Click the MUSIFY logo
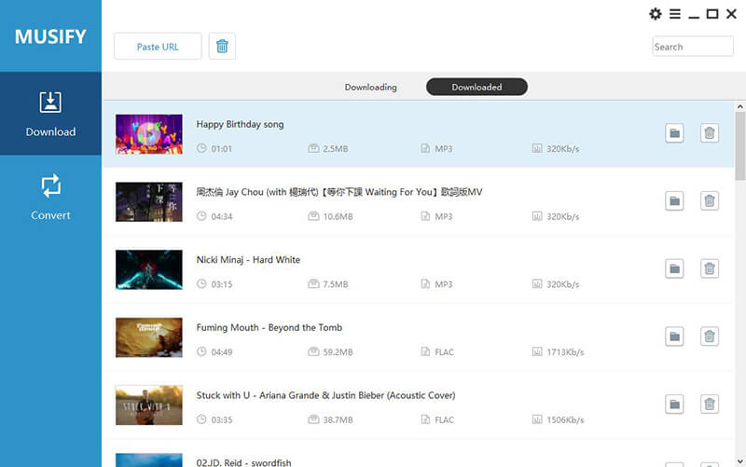This screenshot has height=467, width=746. tap(50, 36)
